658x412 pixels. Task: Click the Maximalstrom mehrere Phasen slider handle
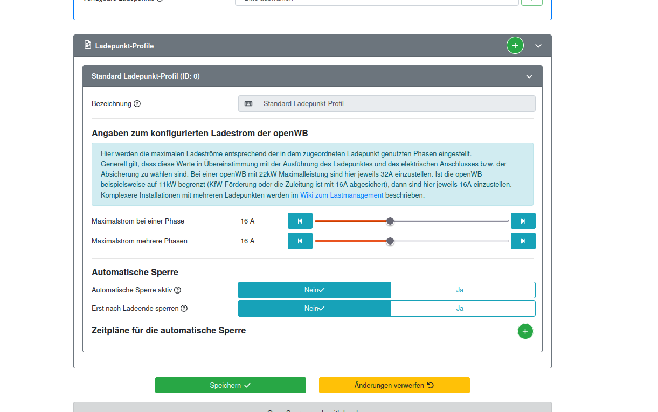pyautogui.click(x=390, y=241)
